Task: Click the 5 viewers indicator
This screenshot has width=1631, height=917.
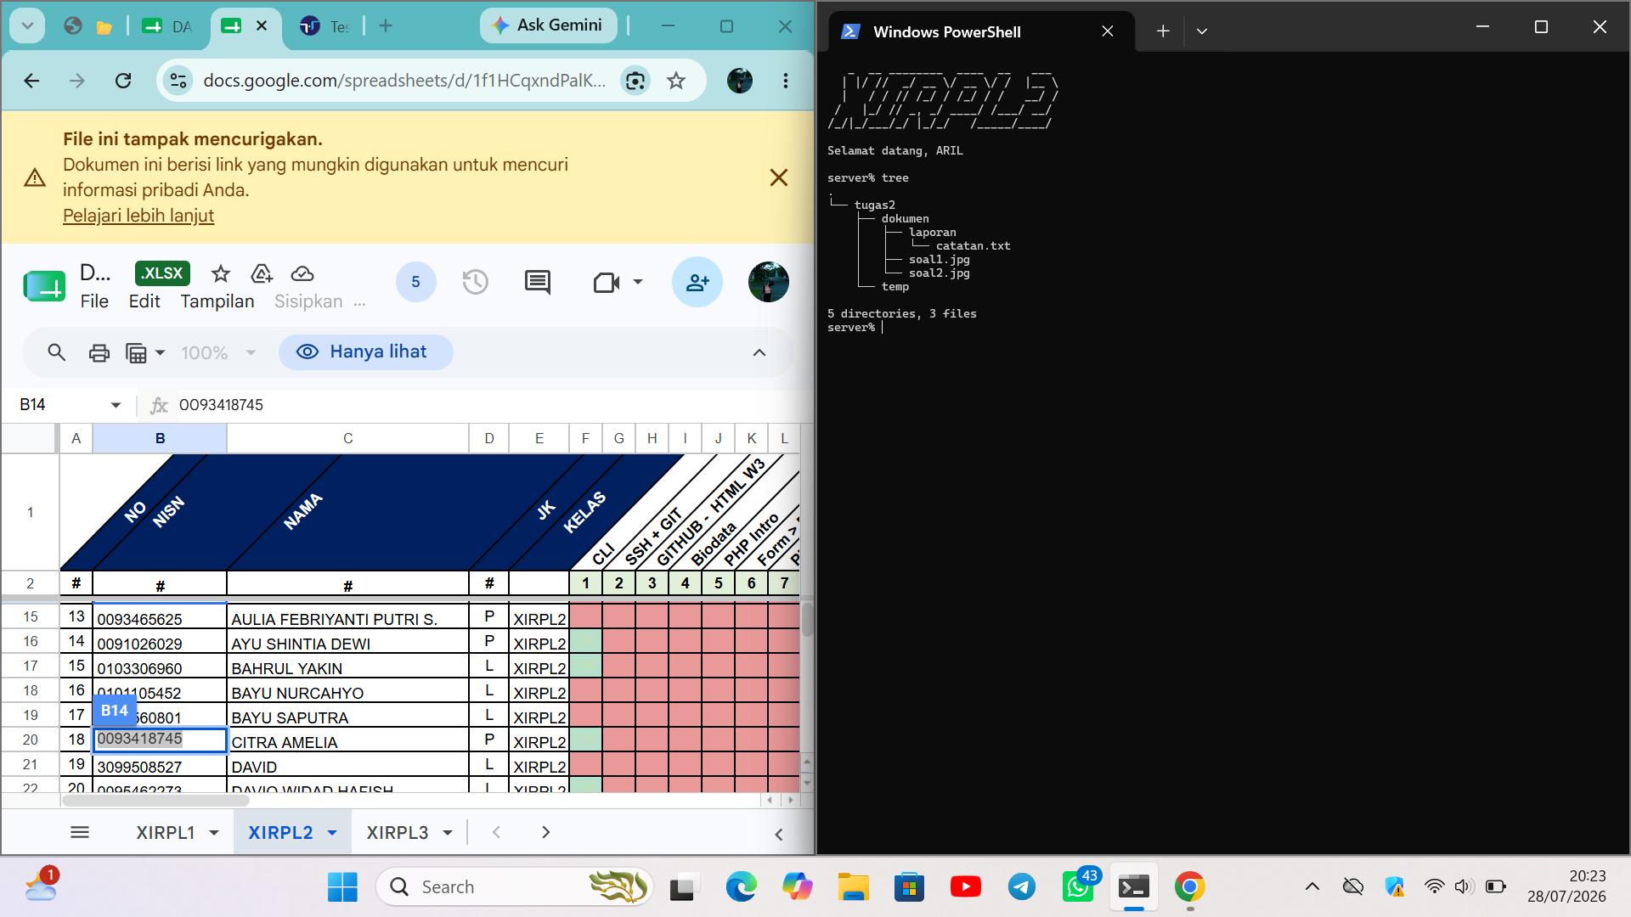Action: click(416, 282)
